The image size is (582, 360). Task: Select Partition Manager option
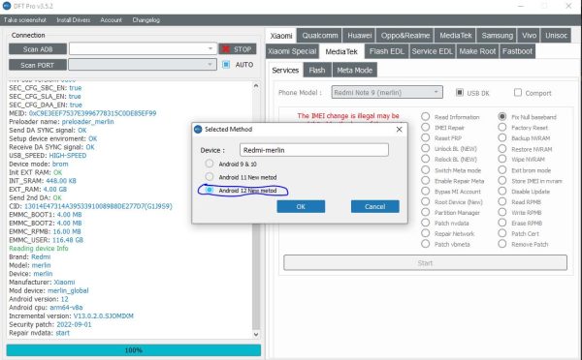(x=426, y=212)
